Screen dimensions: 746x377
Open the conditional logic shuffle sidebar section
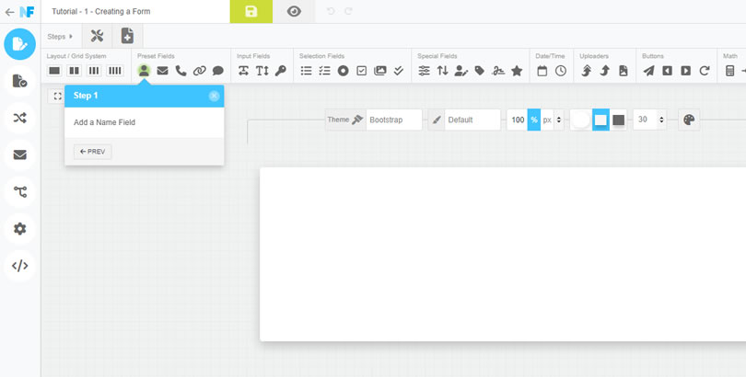coord(19,119)
